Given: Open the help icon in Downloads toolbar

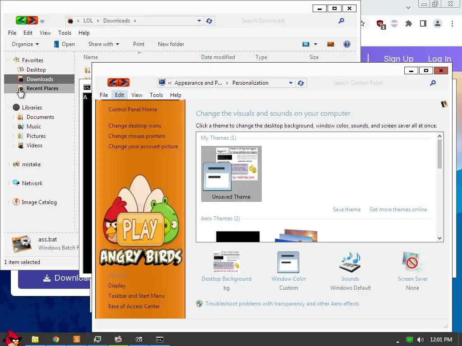Looking at the screenshot, I should click(347, 44).
